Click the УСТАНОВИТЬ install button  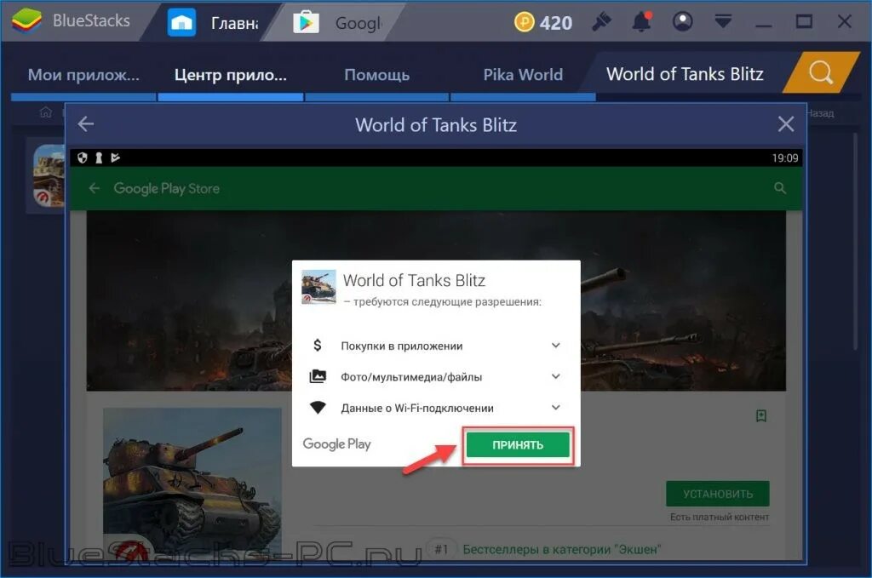tap(717, 494)
